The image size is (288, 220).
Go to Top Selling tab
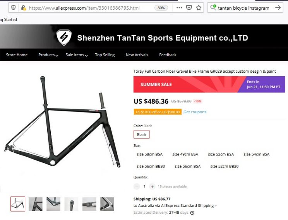[x=105, y=55]
